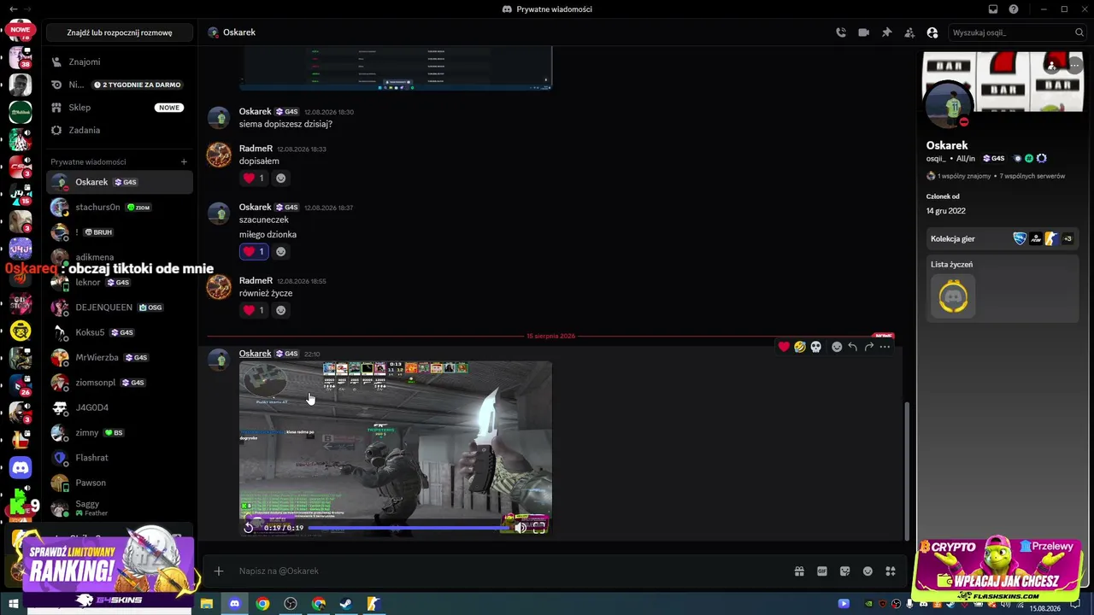Add reaction next to 'dopisałem' heart
This screenshot has height=615, width=1094.
pyautogui.click(x=280, y=178)
